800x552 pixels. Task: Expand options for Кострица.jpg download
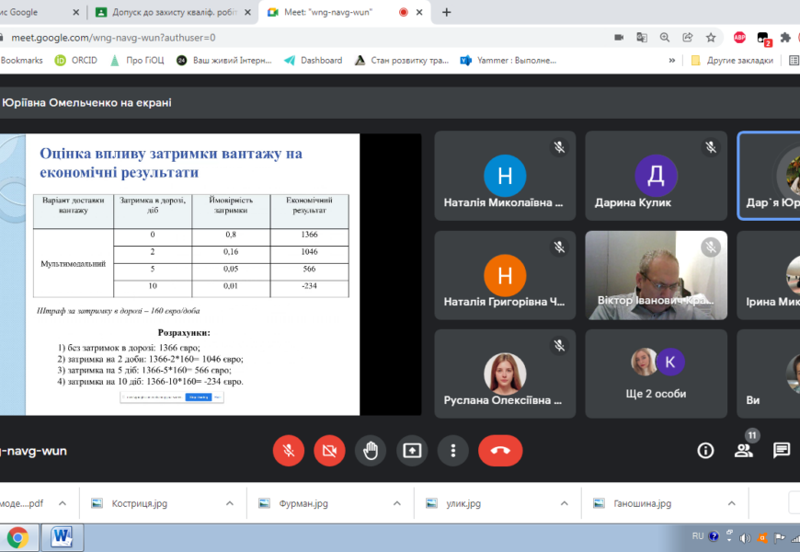point(229,503)
